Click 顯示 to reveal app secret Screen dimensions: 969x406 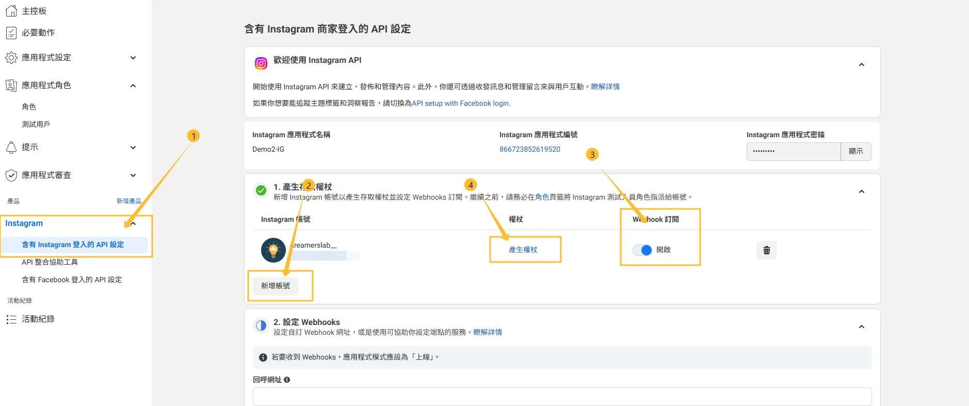(855, 151)
